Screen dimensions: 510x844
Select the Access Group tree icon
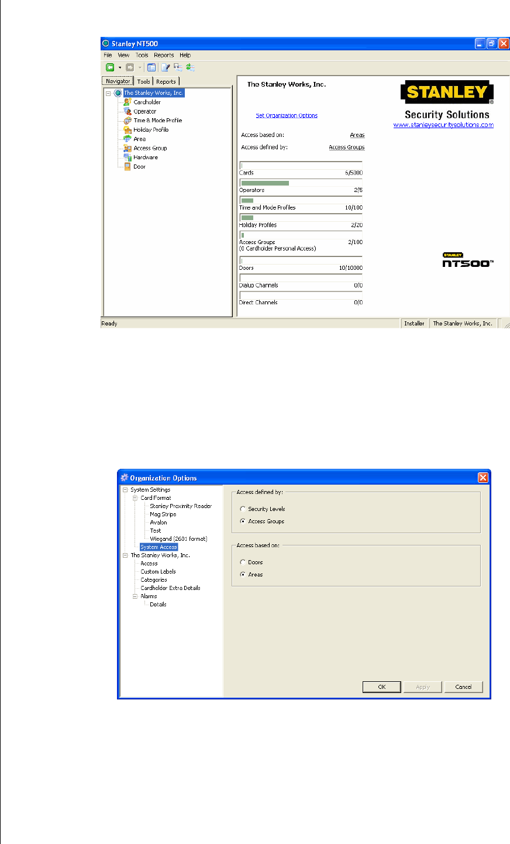pyautogui.click(x=127, y=148)
